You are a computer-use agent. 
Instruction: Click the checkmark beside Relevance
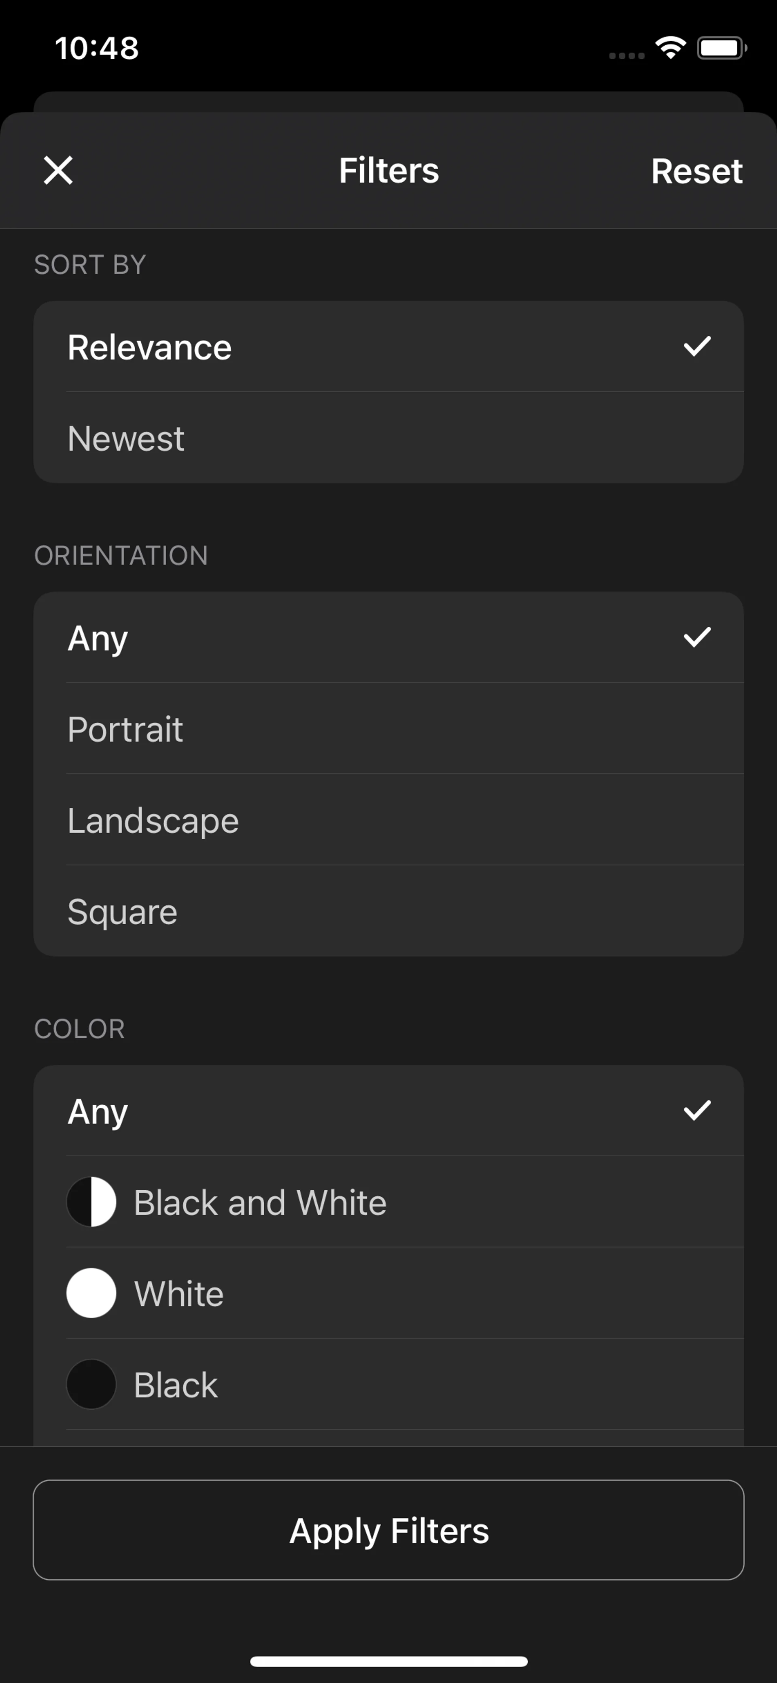pyautogui.click(x=697, y=346)
